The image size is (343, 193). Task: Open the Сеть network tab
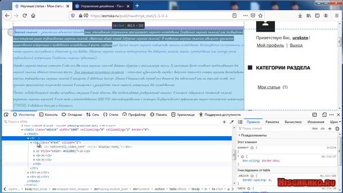93,115
